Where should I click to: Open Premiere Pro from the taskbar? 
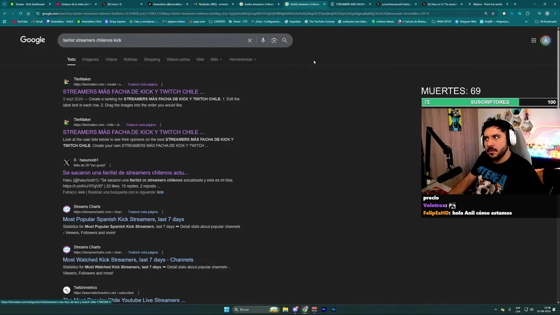coord(324,309)
